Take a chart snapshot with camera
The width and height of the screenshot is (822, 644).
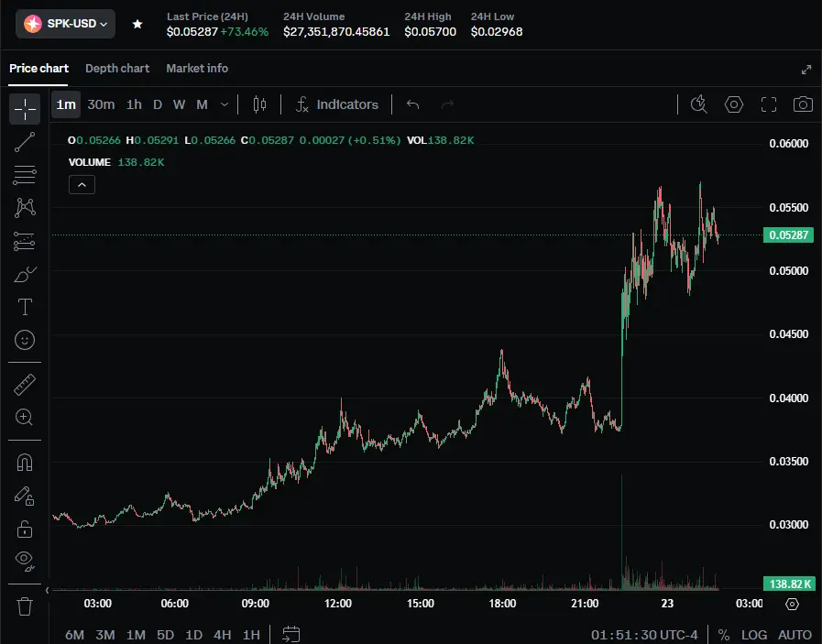click(x=803, y=104)
